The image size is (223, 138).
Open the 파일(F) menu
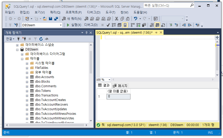click(x=10, y=12)
